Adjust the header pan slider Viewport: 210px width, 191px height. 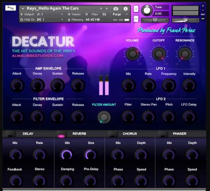point(155,20)
